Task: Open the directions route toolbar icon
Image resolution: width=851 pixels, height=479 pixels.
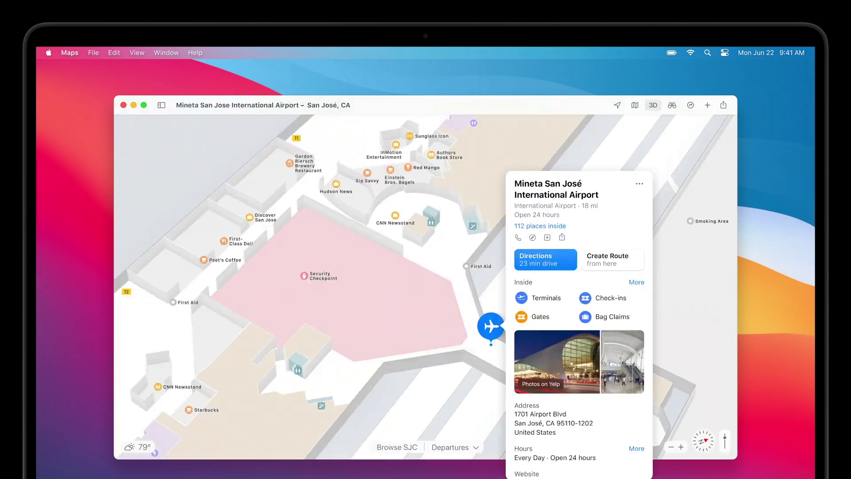Action: point(690,105)
